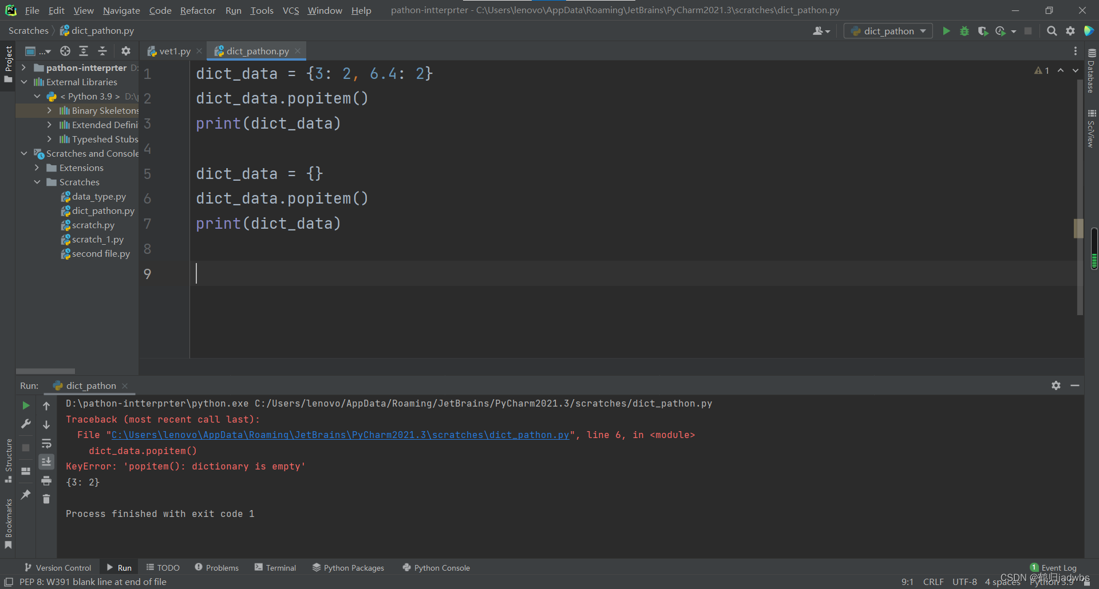
Task: Rerun dict_pathon in Run panel
Action: tap(26, 405)
